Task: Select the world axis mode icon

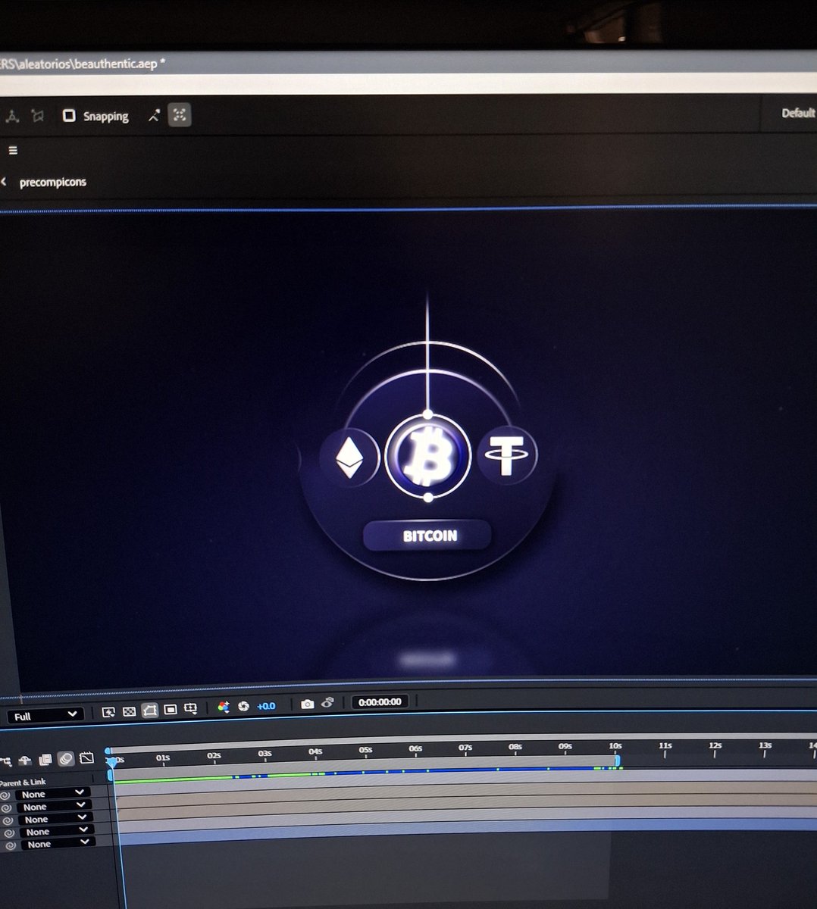Action: pyautogui.click(x=37, y=116)
